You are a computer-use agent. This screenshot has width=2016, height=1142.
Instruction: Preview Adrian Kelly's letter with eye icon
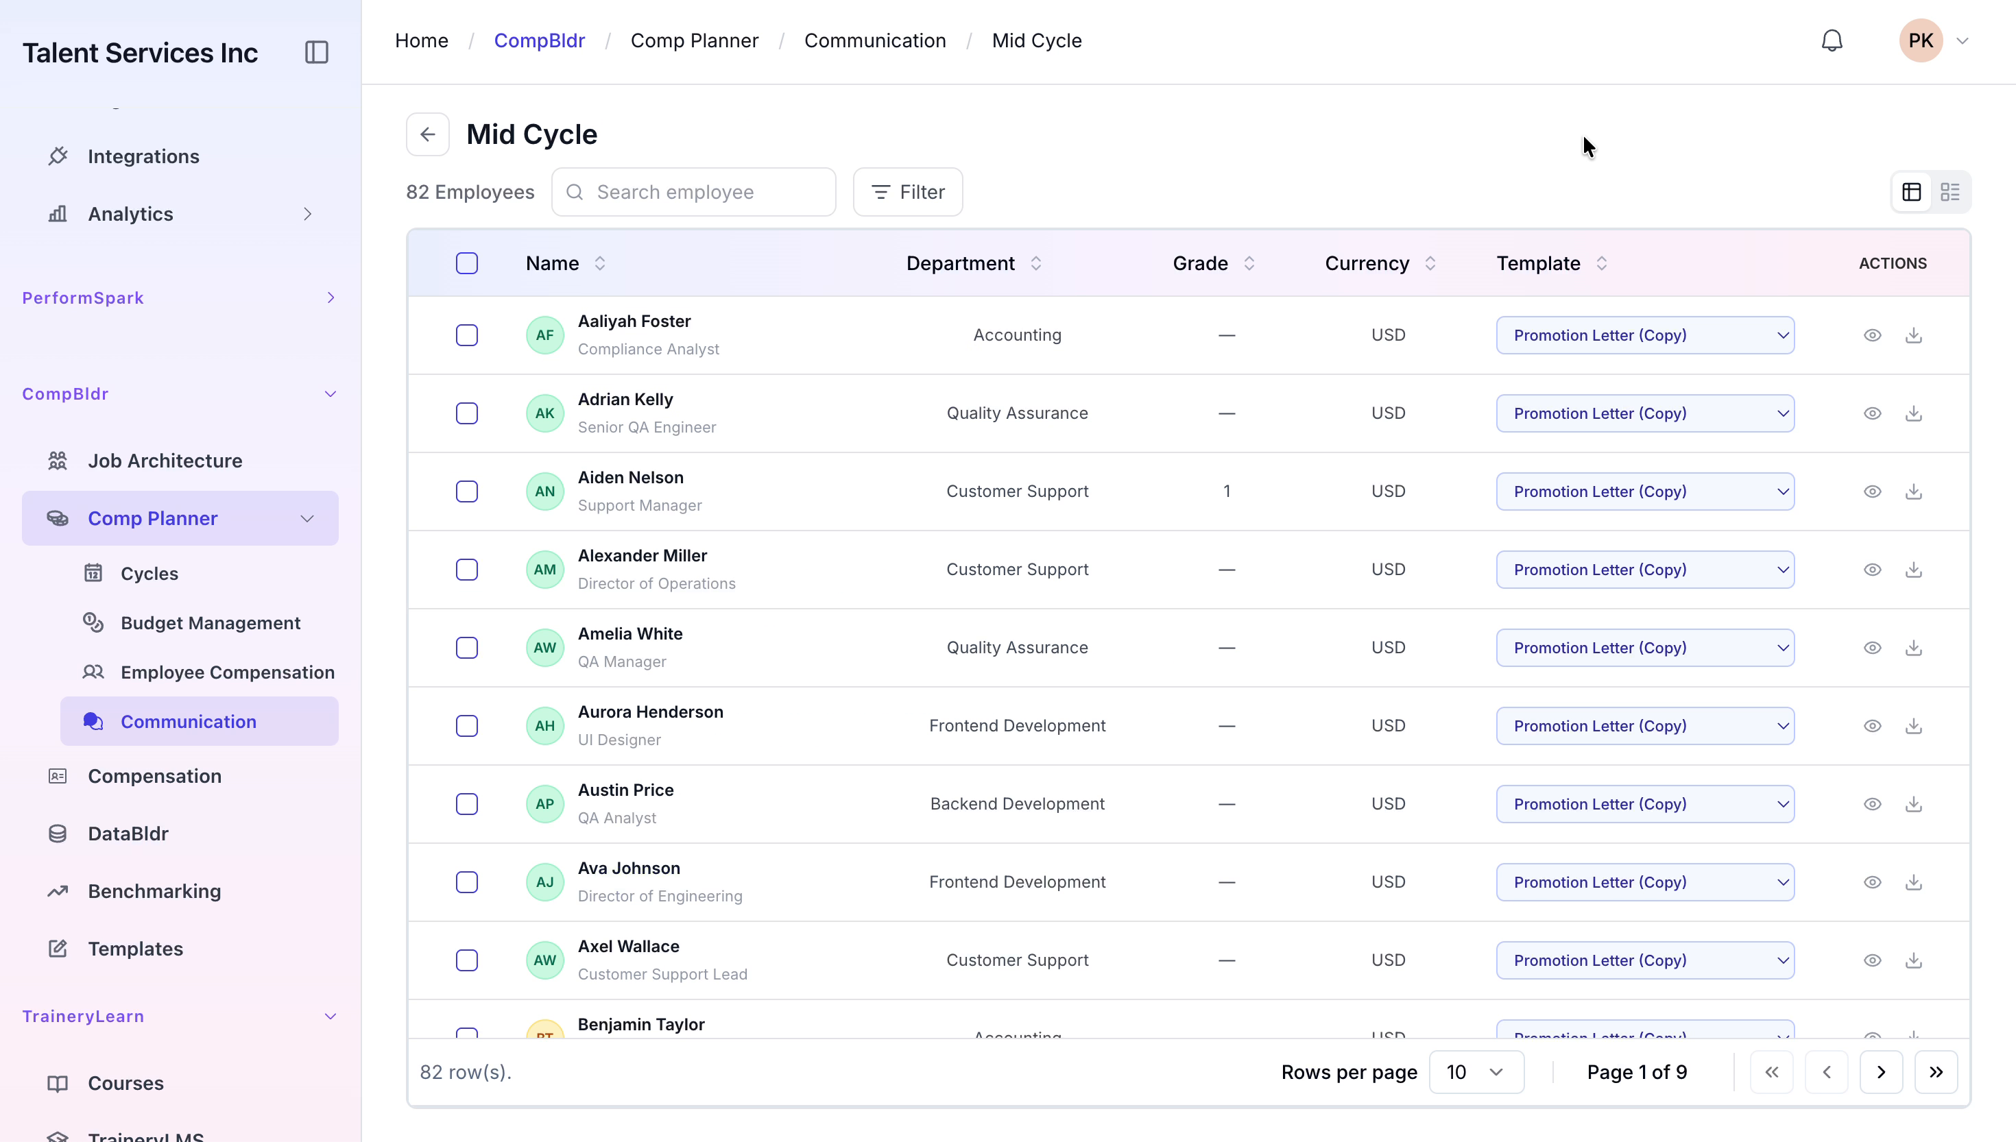coord(1872,413)
